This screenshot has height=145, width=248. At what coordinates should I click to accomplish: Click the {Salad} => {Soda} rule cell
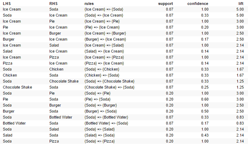point(100,135)
